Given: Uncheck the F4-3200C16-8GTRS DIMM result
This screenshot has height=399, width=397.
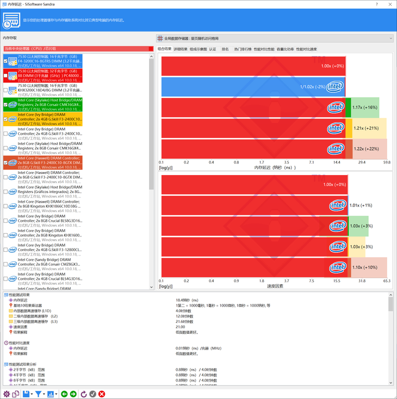Looking at the screenshot, I should click(x=5, y=61).
